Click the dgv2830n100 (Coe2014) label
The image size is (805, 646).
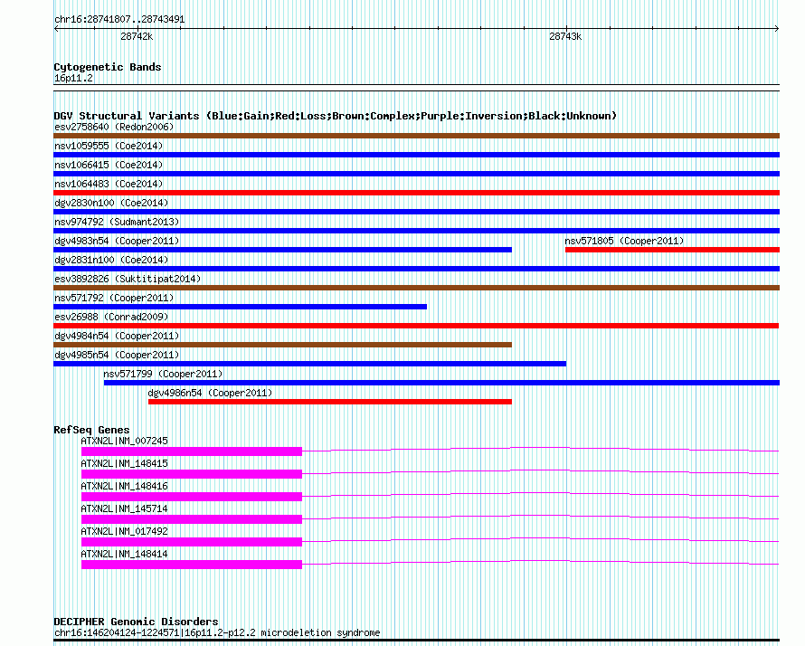pyautogui.click(x=111, y=203)
